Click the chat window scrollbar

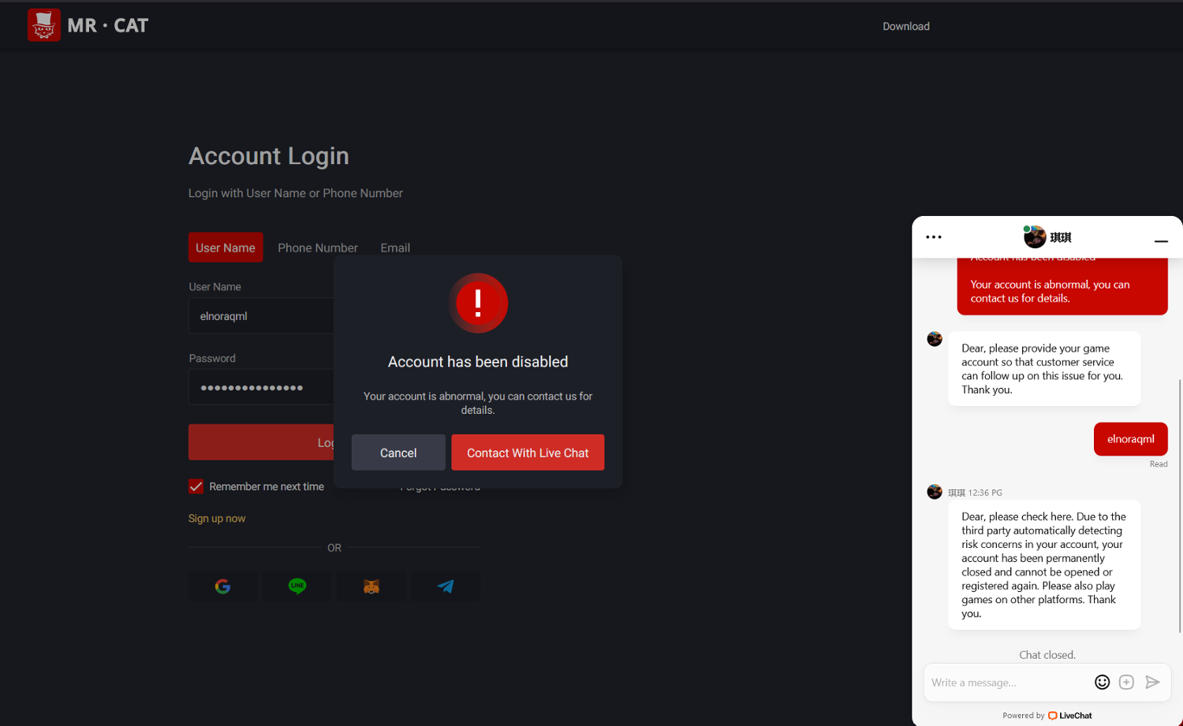click(x=1180, y=504)
